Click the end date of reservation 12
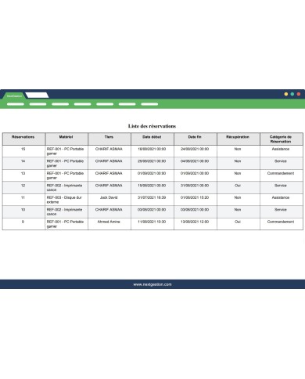The width and height of the screenshot is (305, 379). [x=195, y=186]
